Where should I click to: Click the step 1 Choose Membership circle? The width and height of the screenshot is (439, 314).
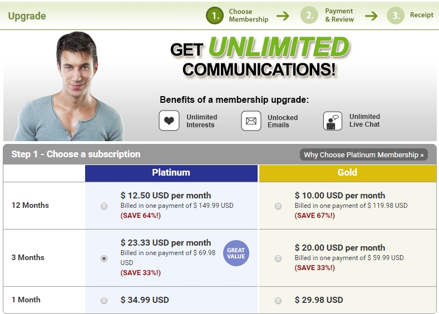[215, 16]
